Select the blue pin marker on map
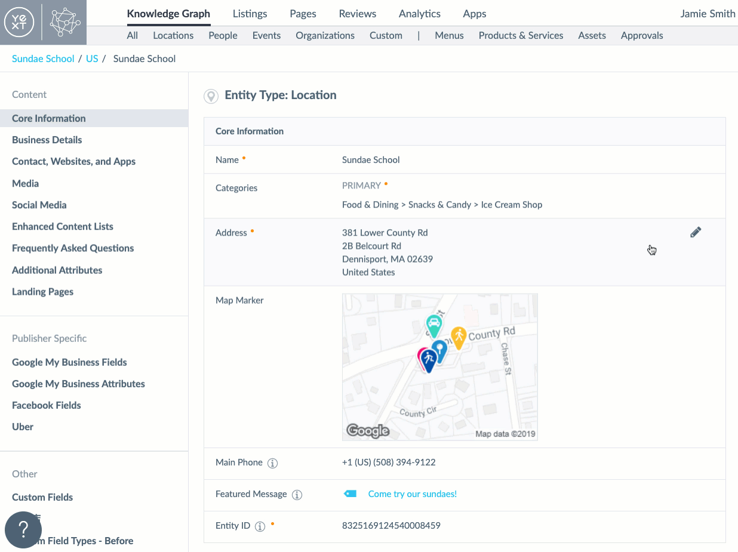This screenshot has width=738, height=552. click(x=439, y=351)
